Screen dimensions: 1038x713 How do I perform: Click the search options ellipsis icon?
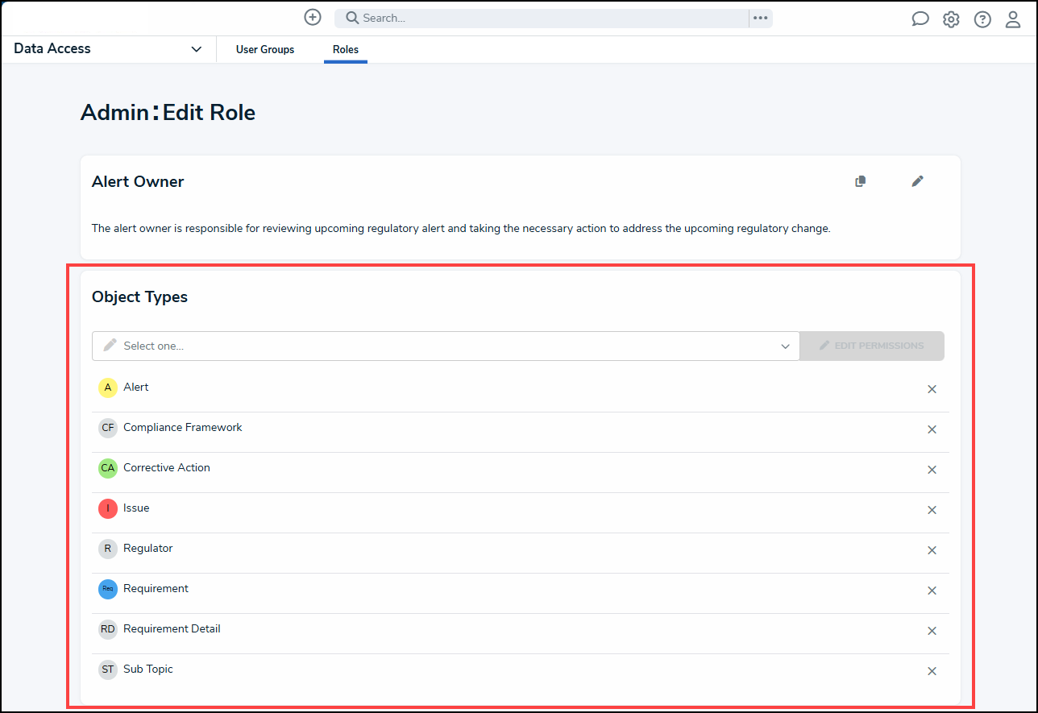(x=761, y=18)
